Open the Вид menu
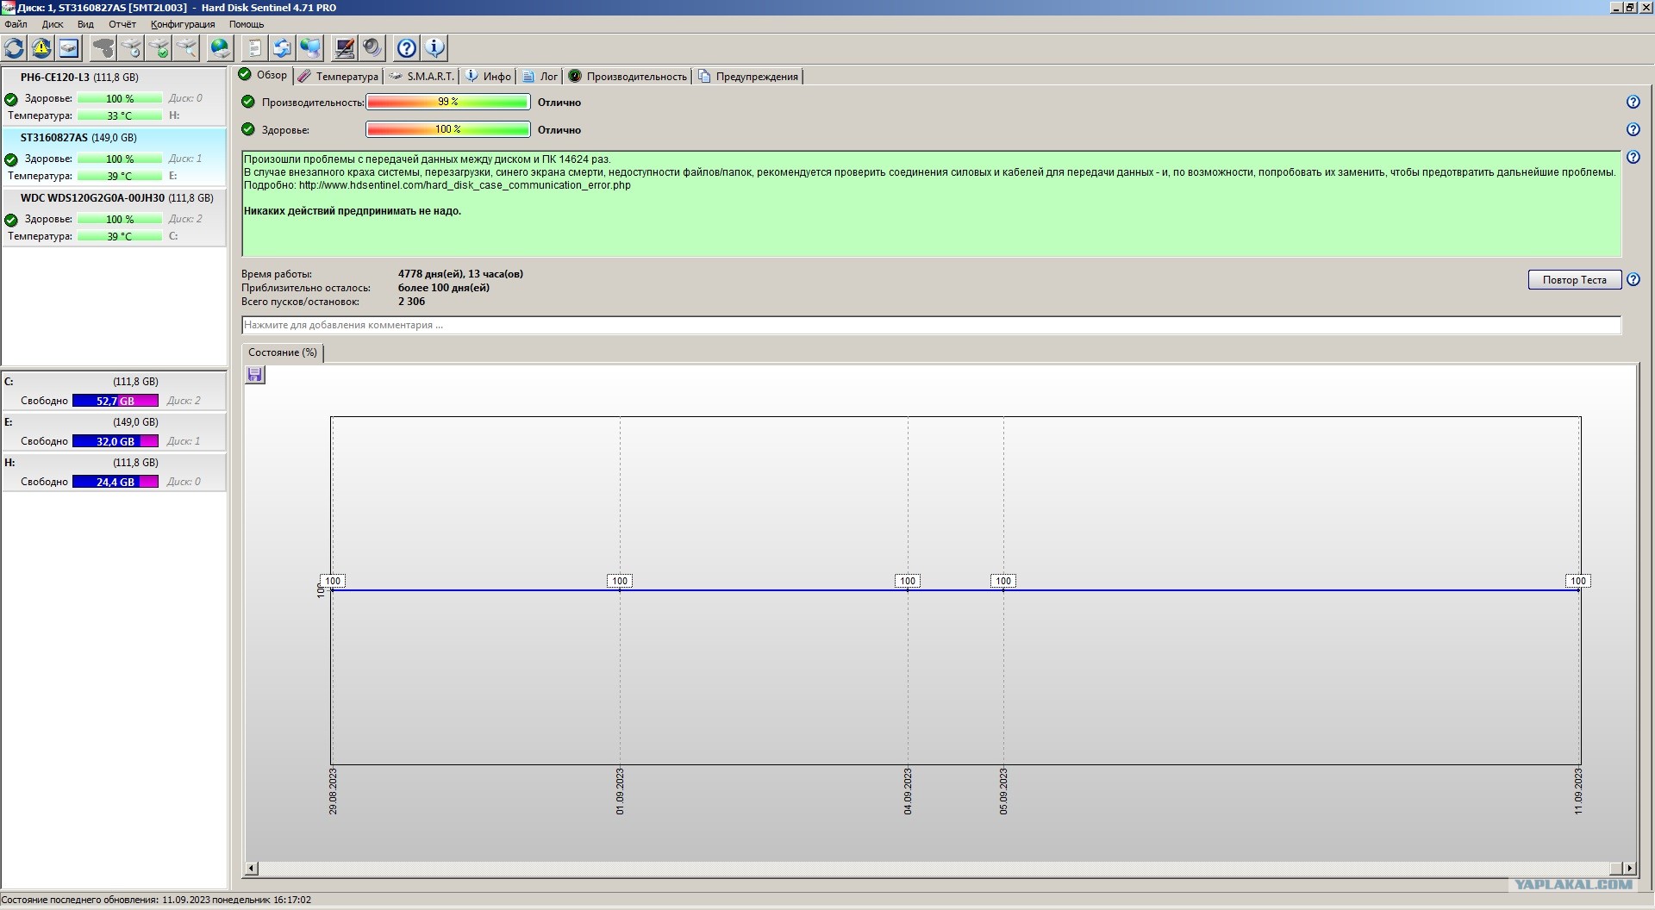This screenshot has width=1655, height=910. pos(86,24)
